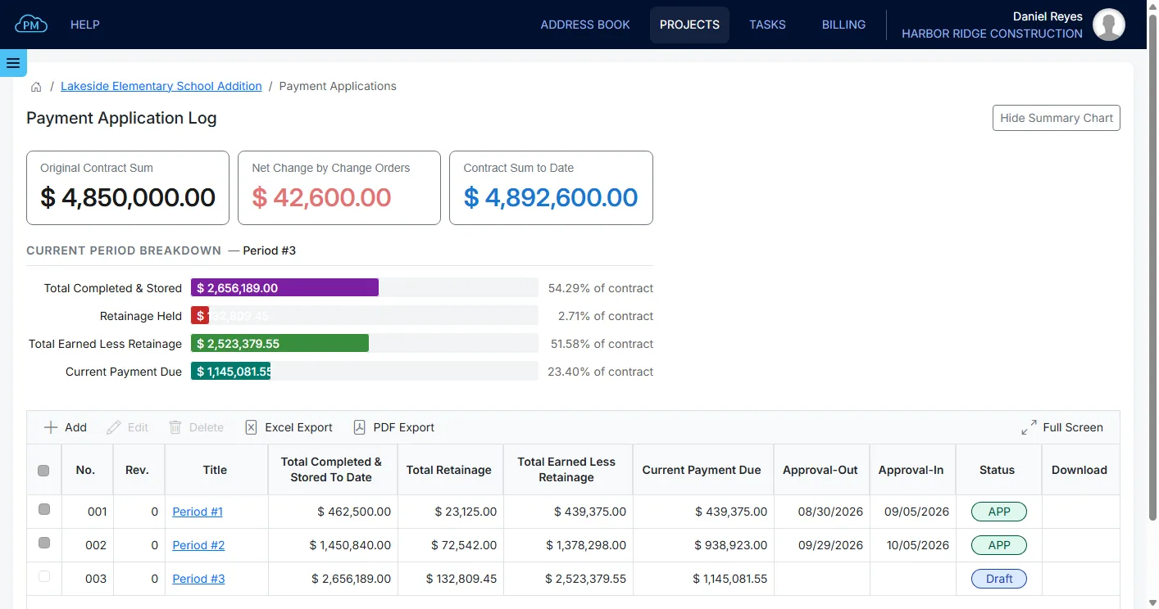Toggle the select-all header checkbox
The width and height of the screenshot is (1159, 609).
point(43,471)
